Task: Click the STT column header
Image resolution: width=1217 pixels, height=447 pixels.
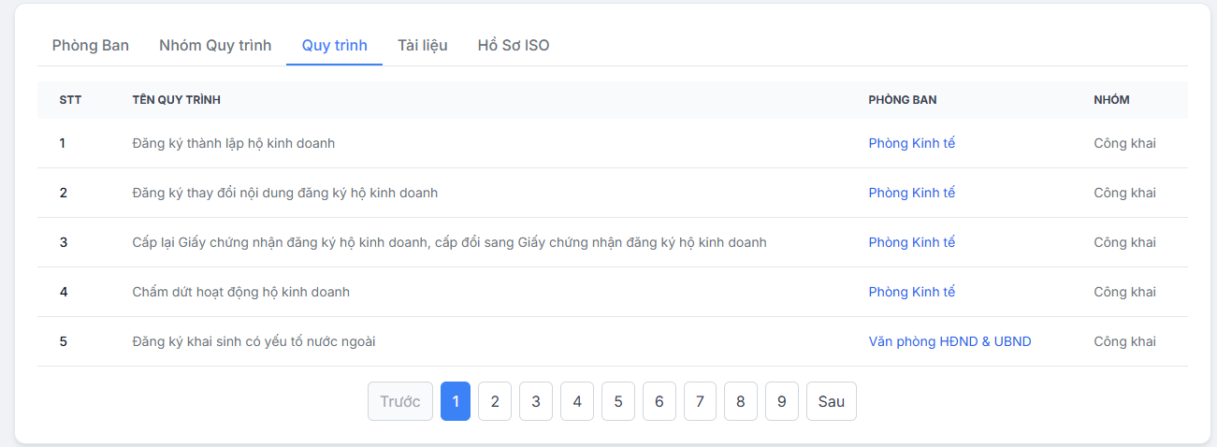Action: [70, 100]
